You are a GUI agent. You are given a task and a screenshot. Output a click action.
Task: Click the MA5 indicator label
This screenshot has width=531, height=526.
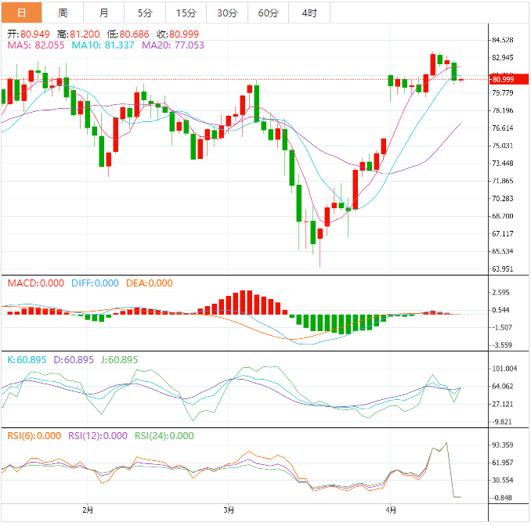[x=36, y=45]
